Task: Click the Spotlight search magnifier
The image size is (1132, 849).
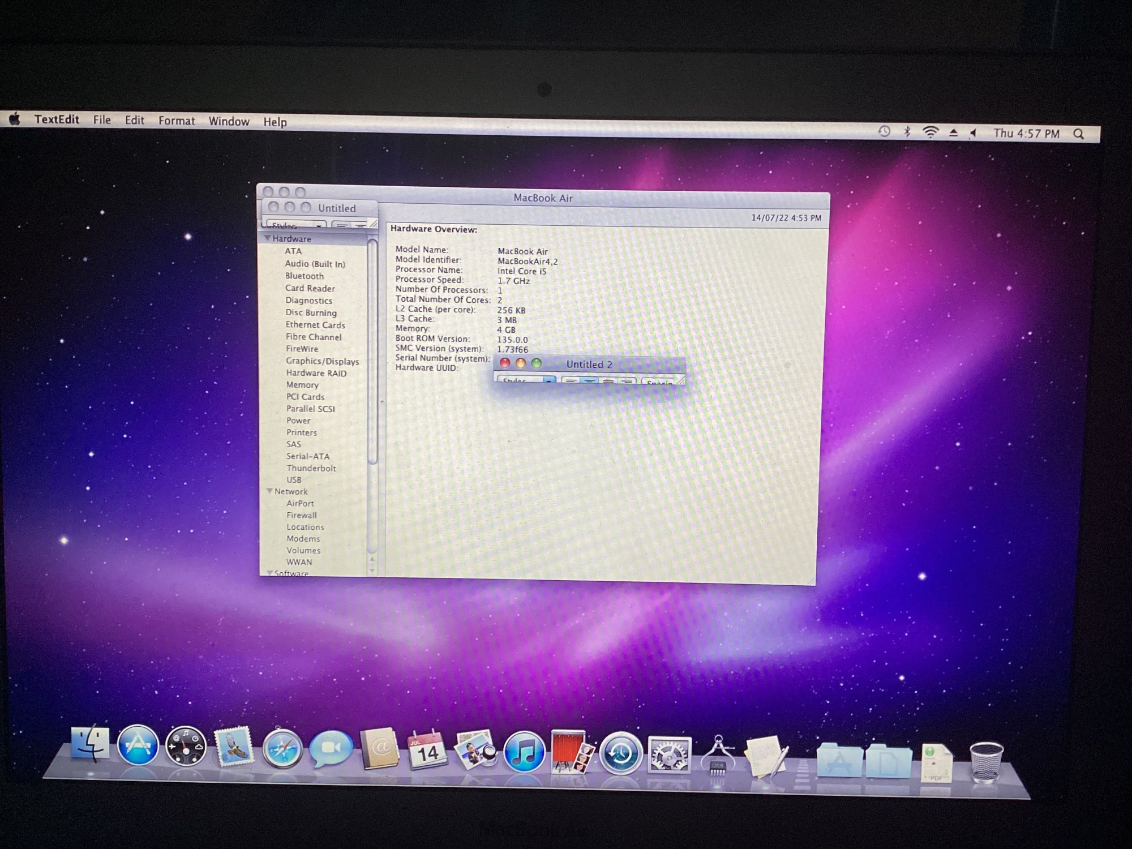Action: 1078,134
